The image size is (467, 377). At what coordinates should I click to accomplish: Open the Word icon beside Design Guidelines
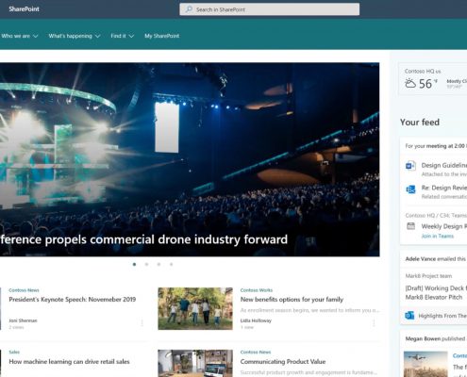point(410,165)
